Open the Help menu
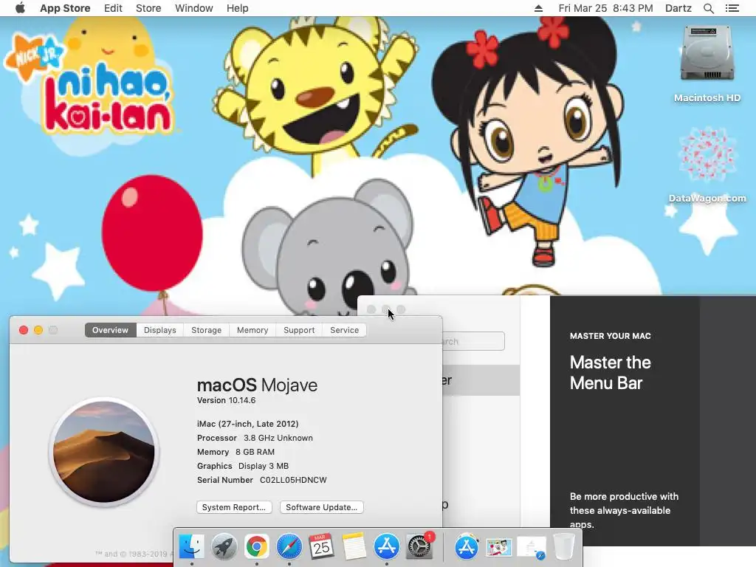Image resolution: width=756 pixels, height=567 pixels. [x=237, y=8]
